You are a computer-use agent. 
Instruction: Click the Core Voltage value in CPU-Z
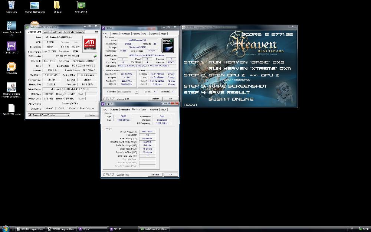pyautogui.click(x=151, y=50)
